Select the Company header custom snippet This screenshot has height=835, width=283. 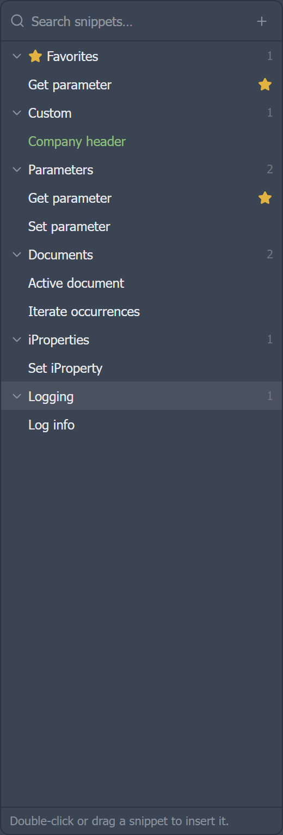point(141,141)
